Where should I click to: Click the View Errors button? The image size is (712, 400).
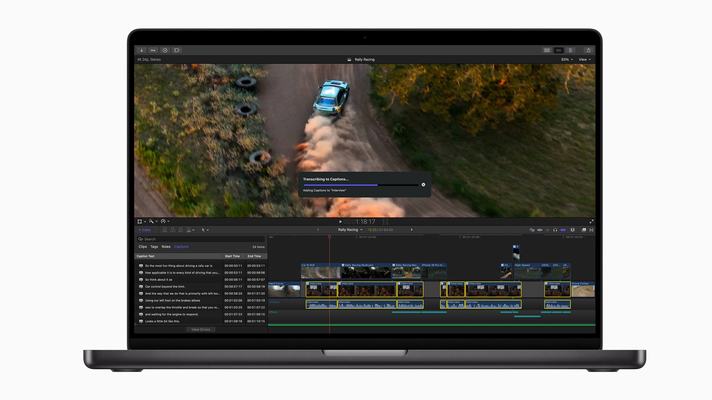click(x=201, y=330)
